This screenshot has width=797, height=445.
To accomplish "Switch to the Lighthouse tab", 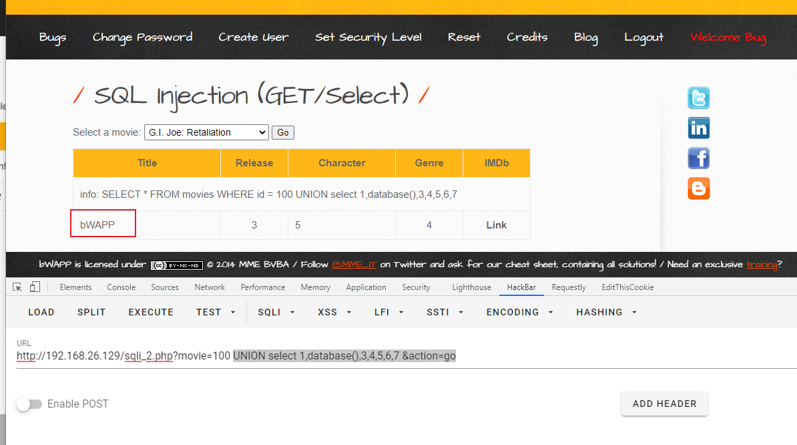I will (472, 287).
